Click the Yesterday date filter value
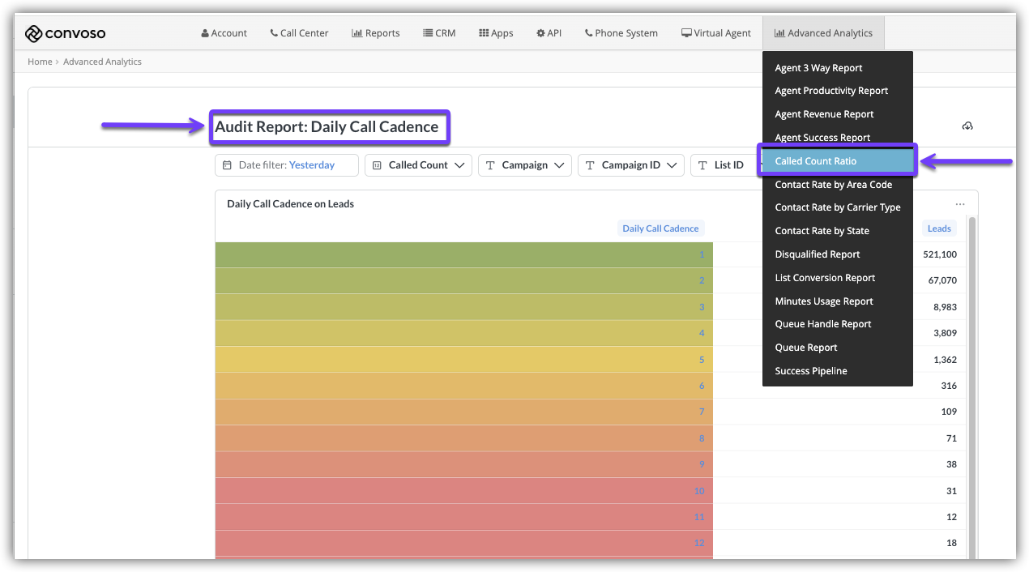This screenshot has width=1029, height=572. (x=312, y=165)
